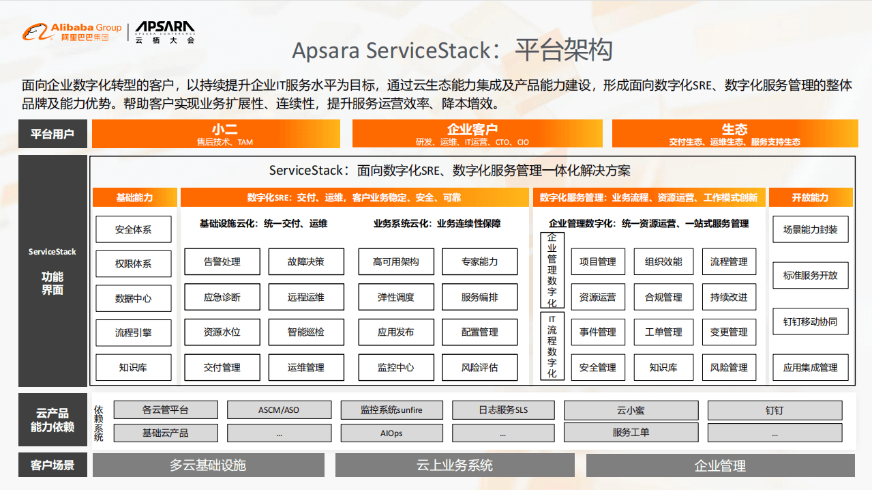The width and height of the screenshot is (872, 490).
Task: Choose the "风险评估" box
Action: pos(480,367)
